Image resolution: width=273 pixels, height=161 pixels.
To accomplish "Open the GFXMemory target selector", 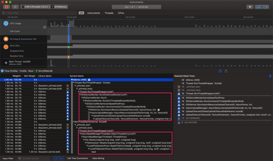I will tap(59, 7).
